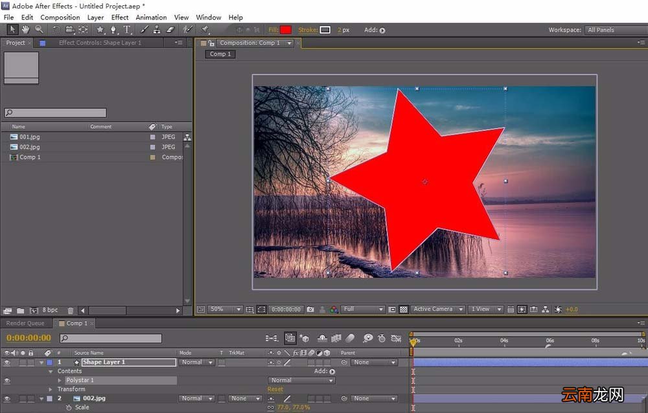
Task: Open the red Fill color swatch
Action: [x=286, y=30]
